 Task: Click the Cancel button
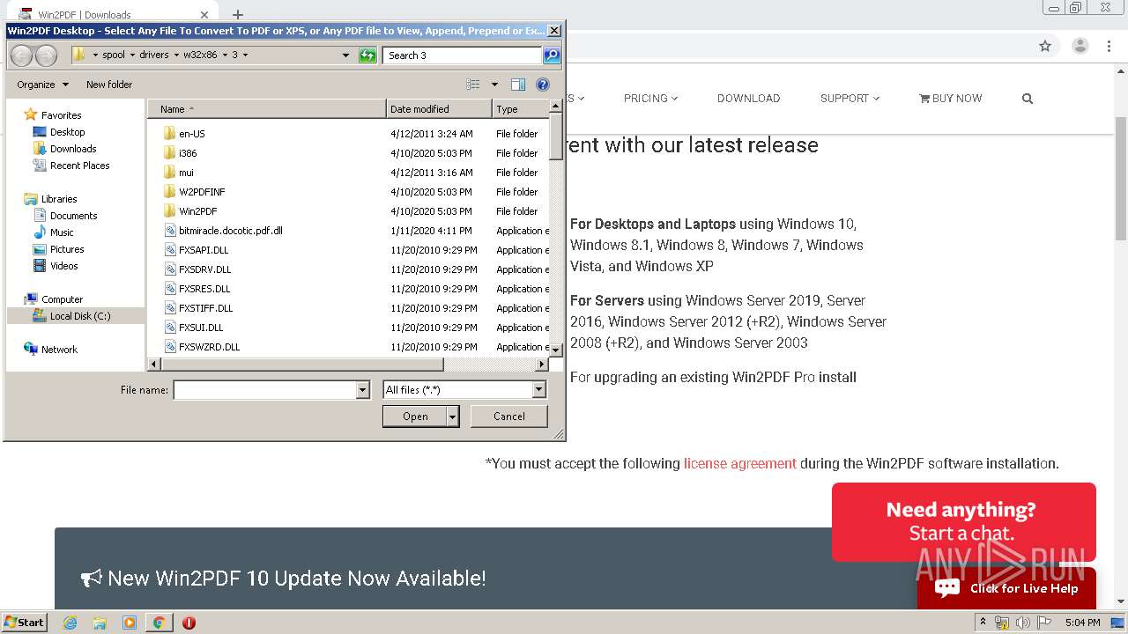coord(509,417)
